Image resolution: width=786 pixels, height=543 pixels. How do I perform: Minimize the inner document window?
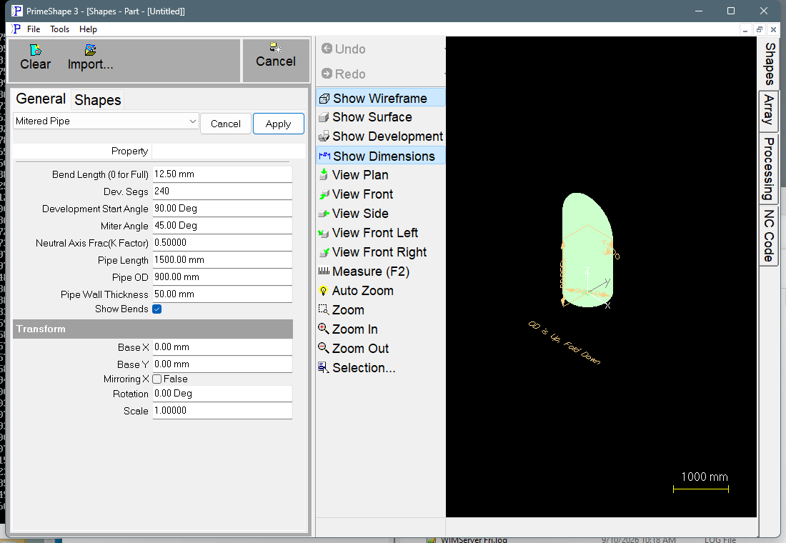coord(746,29)
